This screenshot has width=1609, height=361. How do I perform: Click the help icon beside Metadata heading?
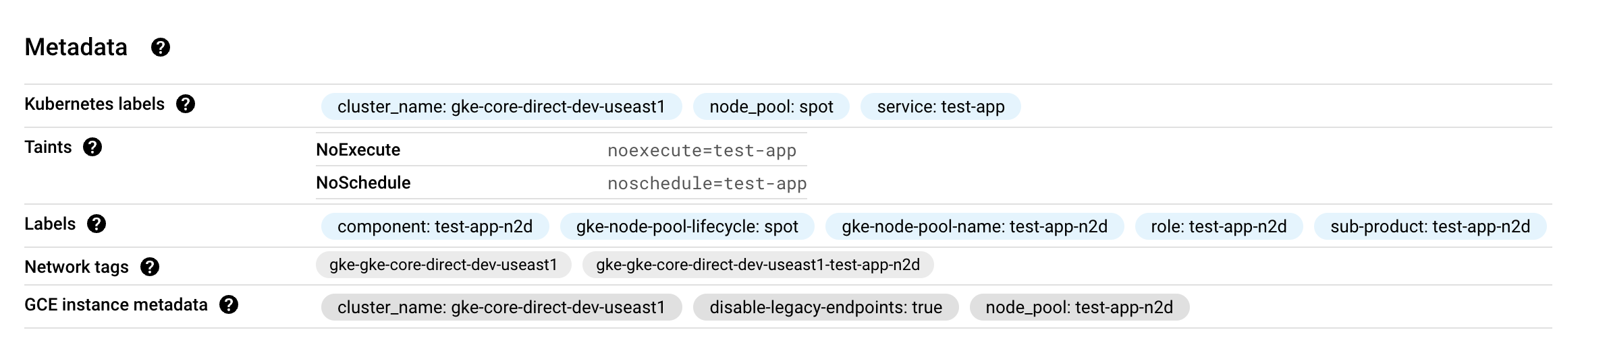[161, 47]
